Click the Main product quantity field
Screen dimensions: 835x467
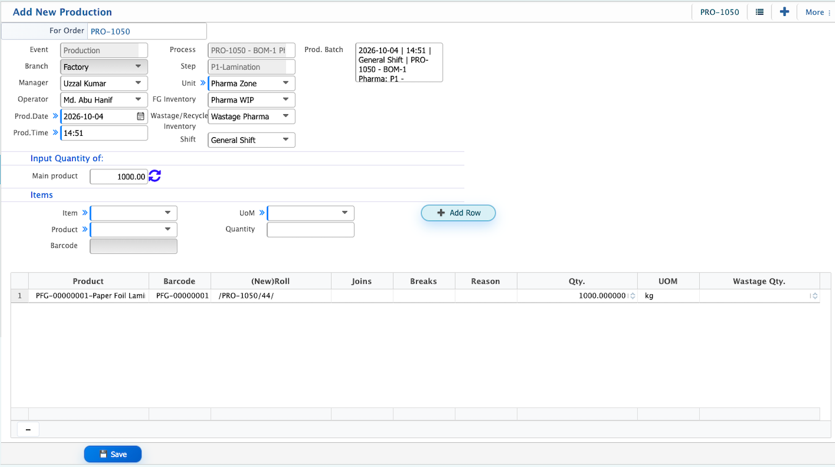tap(119, 177)
